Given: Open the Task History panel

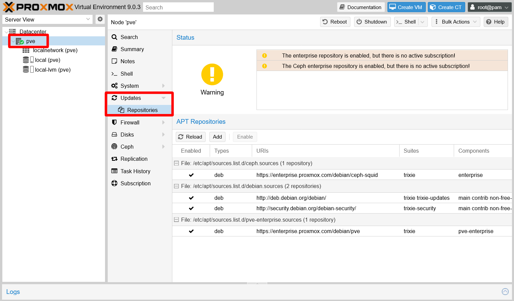Looking at the screenshot, I should 135,171.
